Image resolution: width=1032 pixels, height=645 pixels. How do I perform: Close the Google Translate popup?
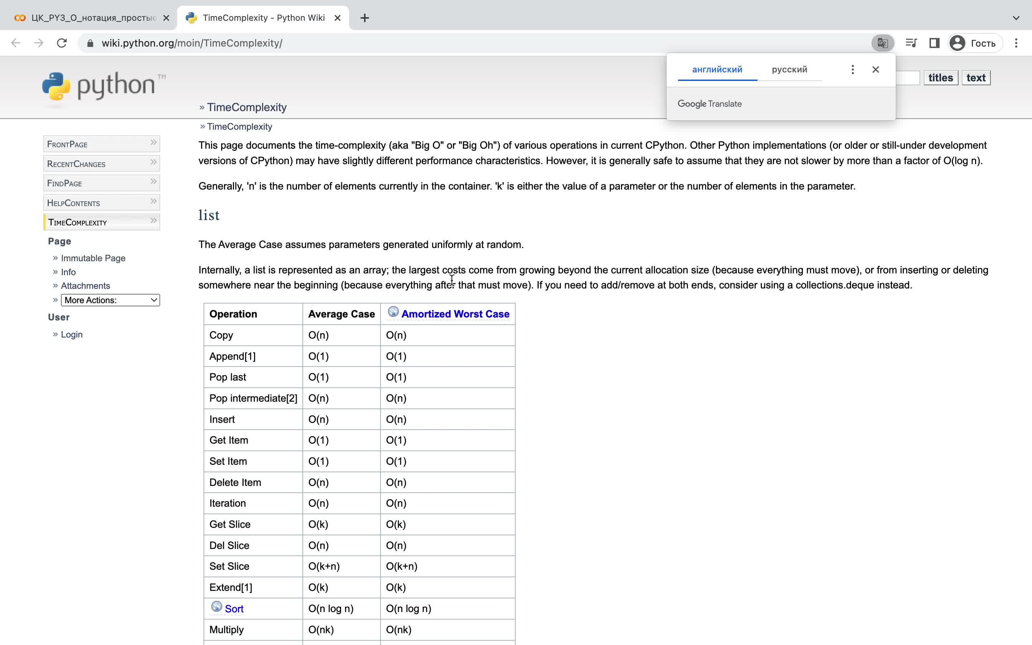pyautogui.click(x=875, y=70)
